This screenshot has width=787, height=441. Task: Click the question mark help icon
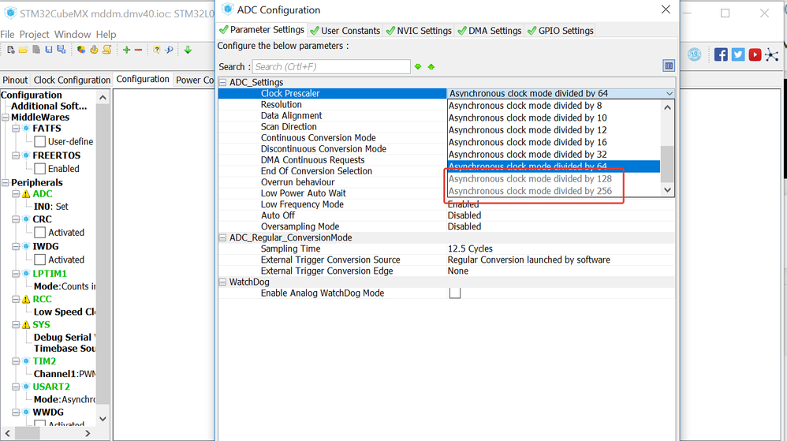pos(157,50)
